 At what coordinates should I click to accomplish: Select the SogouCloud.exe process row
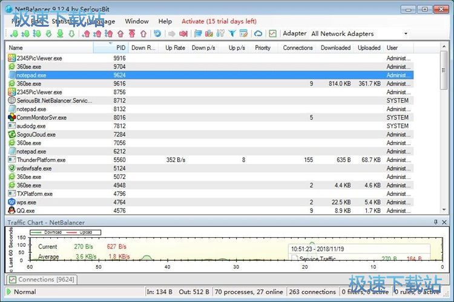210,134
